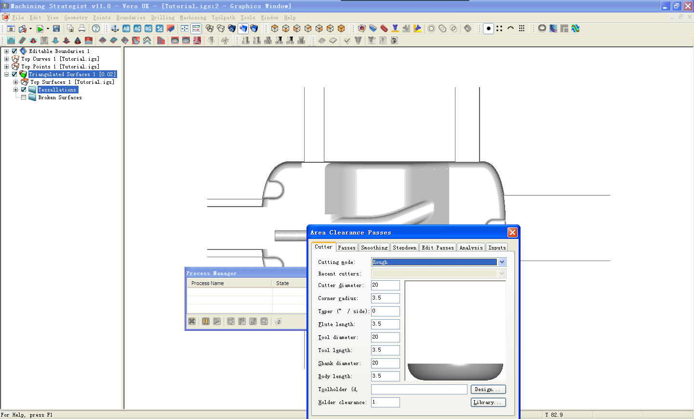Click the Save floppy disk icon
The height and width of the screenshot is (419, 694).
(x=56, y=29)
